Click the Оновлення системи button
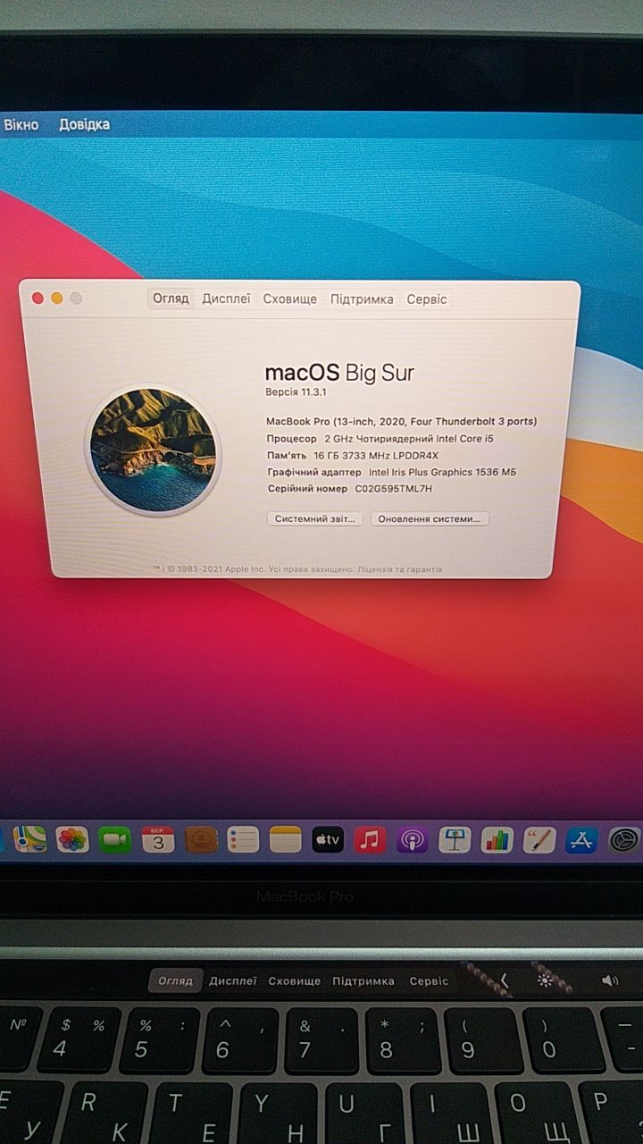 (x=430, y=518)
